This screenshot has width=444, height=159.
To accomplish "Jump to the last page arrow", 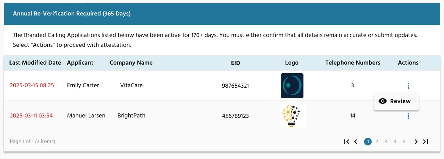I will [425, 142].
